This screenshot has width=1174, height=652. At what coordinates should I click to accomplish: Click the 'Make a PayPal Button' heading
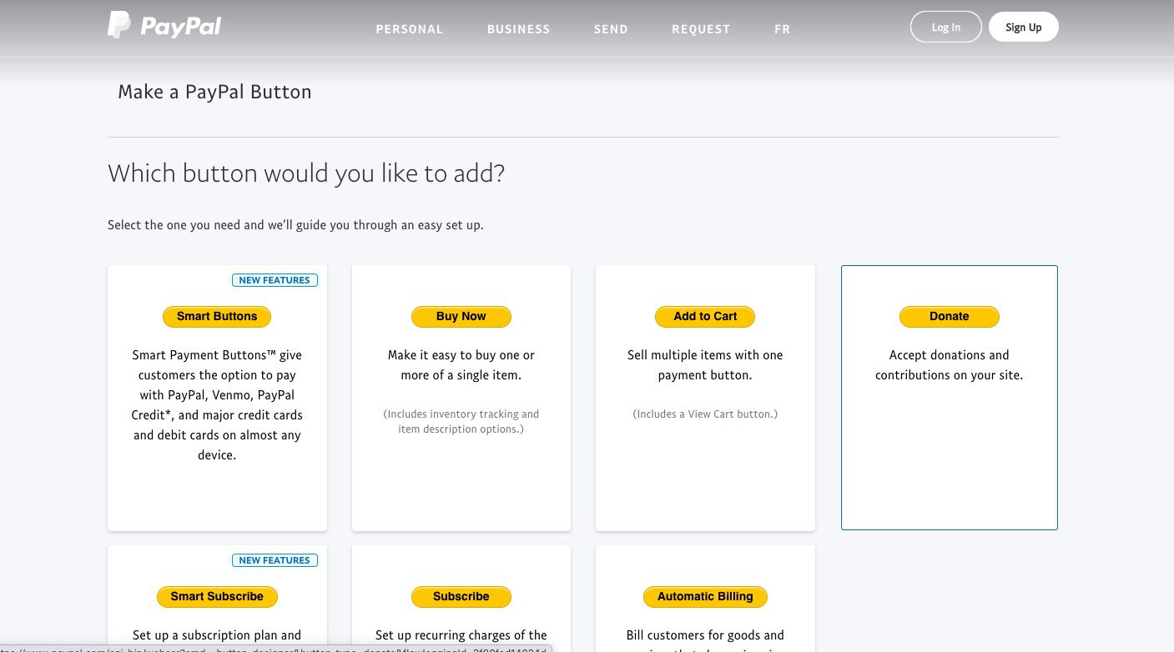214,92
